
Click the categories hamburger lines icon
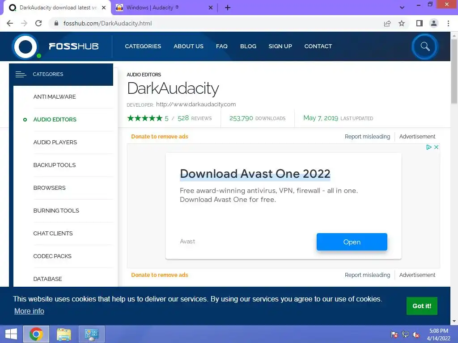point(21,75)
